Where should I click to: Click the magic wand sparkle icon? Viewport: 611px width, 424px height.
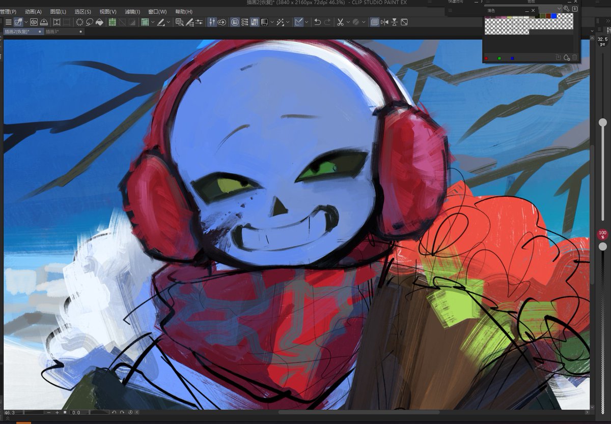click(x=280, y=22)
